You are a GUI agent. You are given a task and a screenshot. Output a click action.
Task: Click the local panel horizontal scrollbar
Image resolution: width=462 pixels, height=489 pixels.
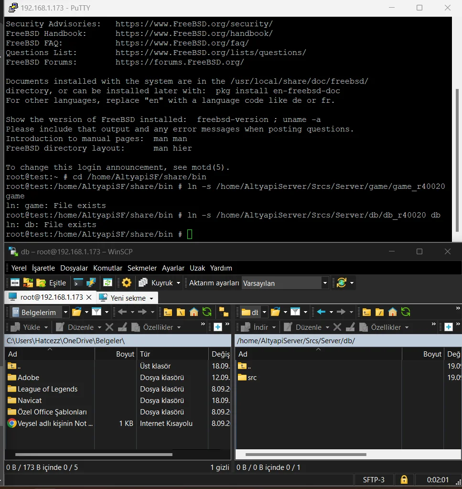tap(94, 455)
